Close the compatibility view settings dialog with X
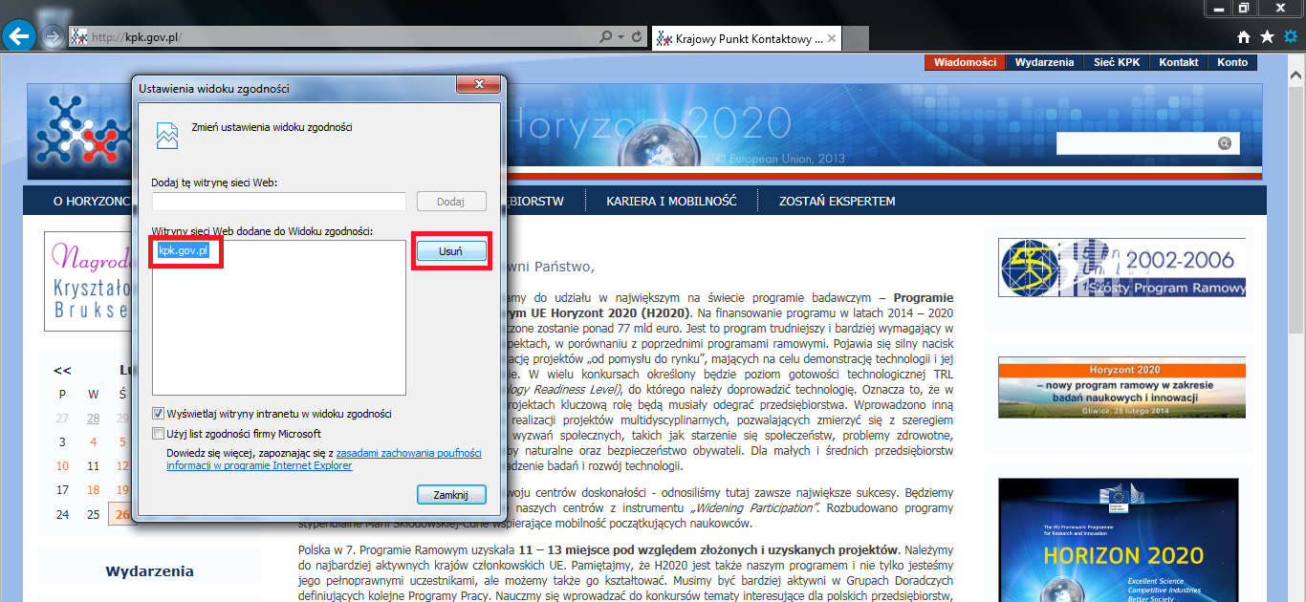This screenshot has height=602, width=1306. pos(478,86)
